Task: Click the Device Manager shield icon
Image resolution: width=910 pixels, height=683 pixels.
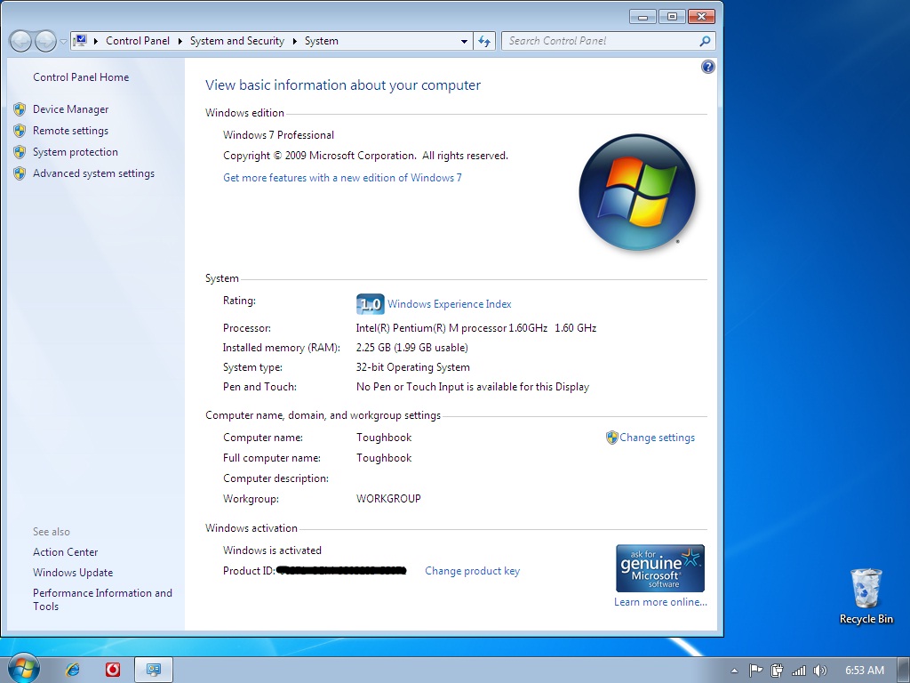Action: click(x=20, y=109)
